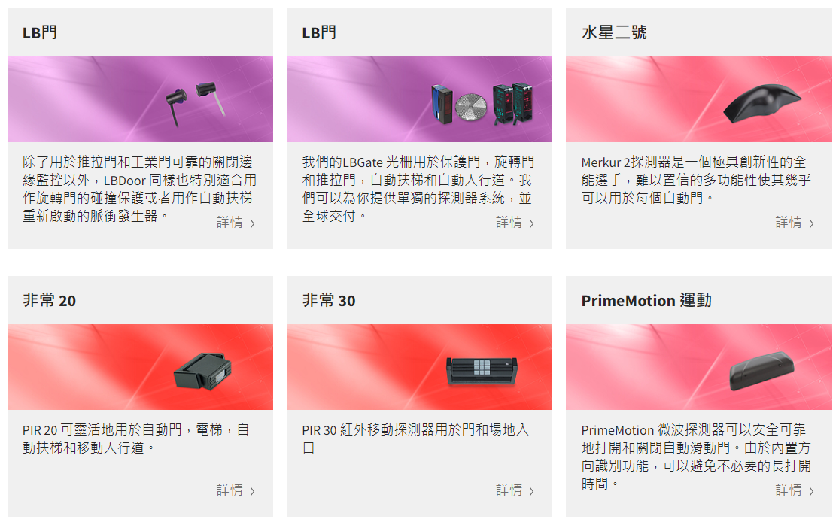The height and width of the screenshot is (522, 839).
Task: Select the 水星二號 card title
Action: [614, 32]
